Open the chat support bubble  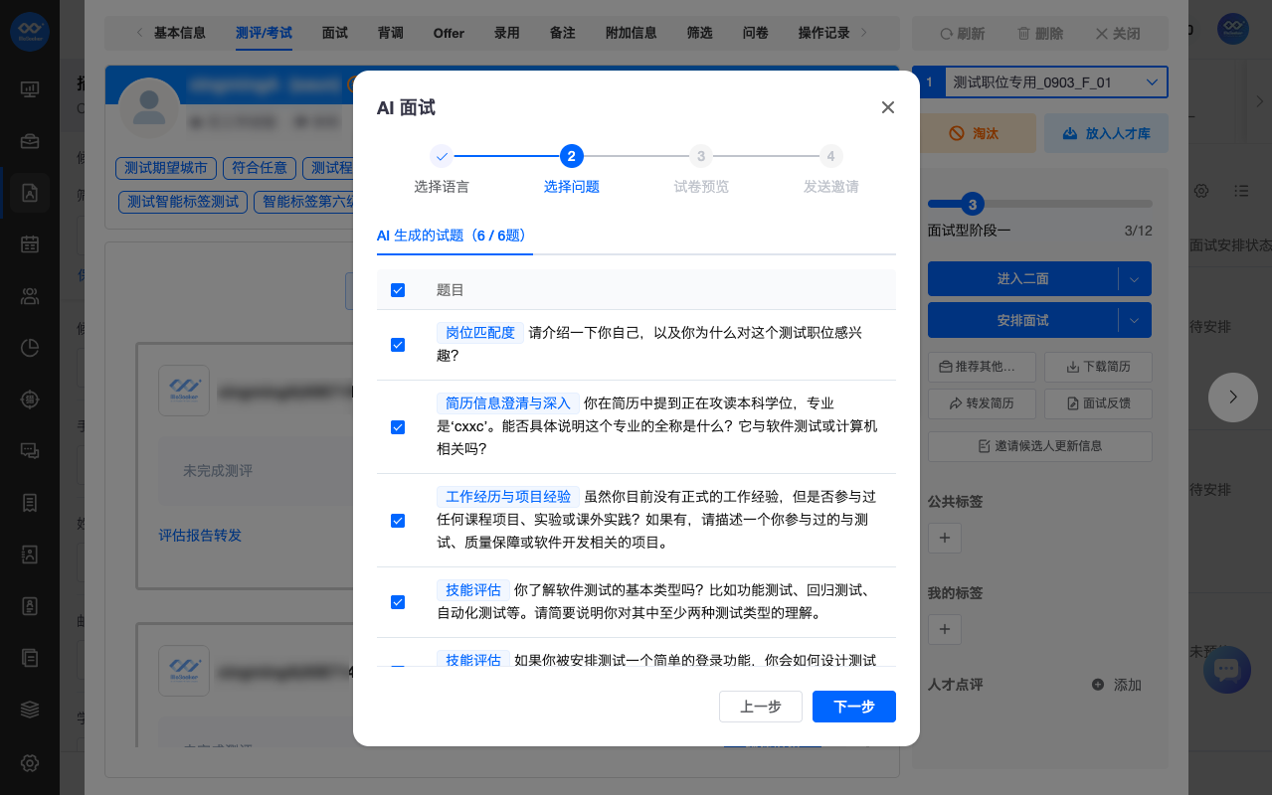(1226, 670)
